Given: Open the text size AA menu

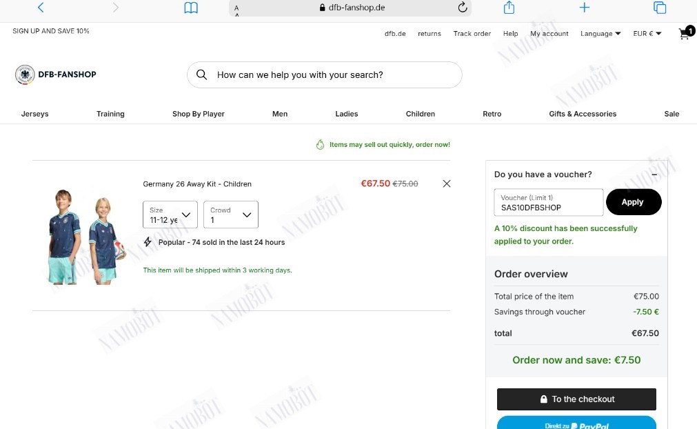Looking at the screenshot, I should 236,10.
